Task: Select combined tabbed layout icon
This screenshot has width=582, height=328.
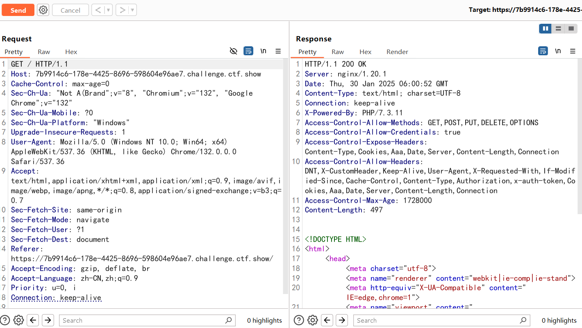Action: tap(571, 28)
